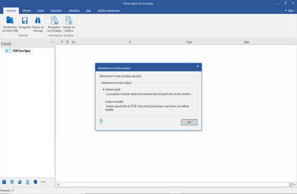
Task: Show more navigation options ellipsis
Action: coord(43,182)
